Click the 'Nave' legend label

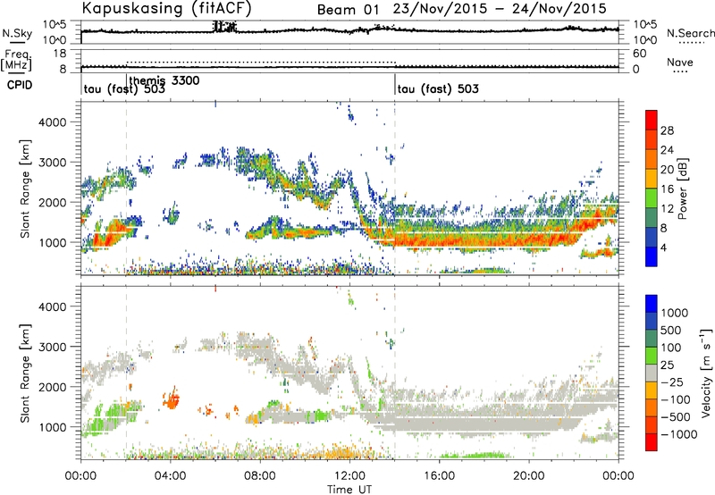[680, 62]
